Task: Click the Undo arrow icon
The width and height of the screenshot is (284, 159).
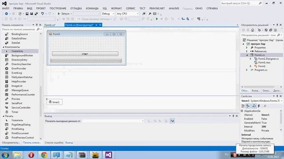Action: tap(43, 14)
